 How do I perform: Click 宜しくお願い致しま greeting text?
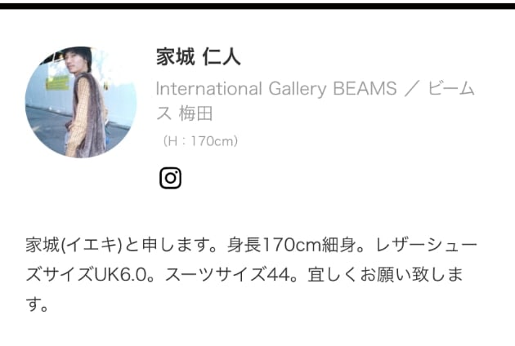click(x=385, y=274)
